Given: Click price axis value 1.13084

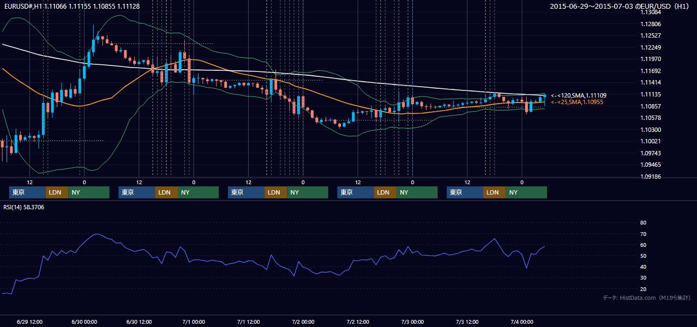Looking at the screenshot, I should 650,12.
